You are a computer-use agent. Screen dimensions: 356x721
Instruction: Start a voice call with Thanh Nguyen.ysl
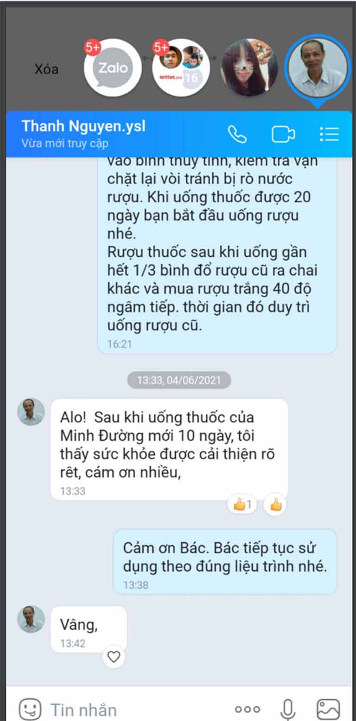(237, 134)
